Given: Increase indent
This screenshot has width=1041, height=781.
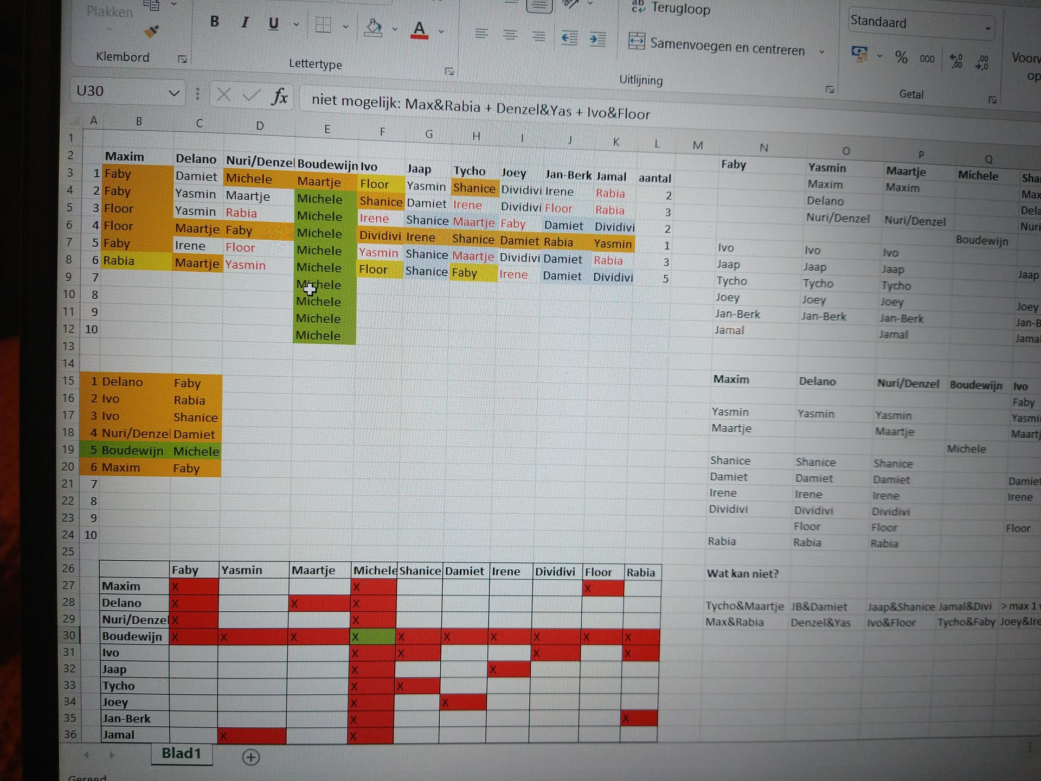Looking at the screenshot, I should tap(597, 39).
